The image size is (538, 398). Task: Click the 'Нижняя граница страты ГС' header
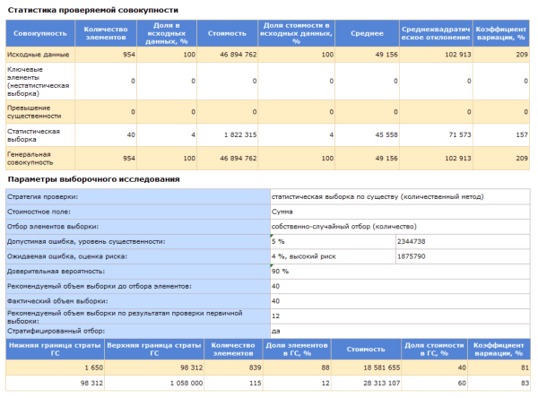[55, 349]
